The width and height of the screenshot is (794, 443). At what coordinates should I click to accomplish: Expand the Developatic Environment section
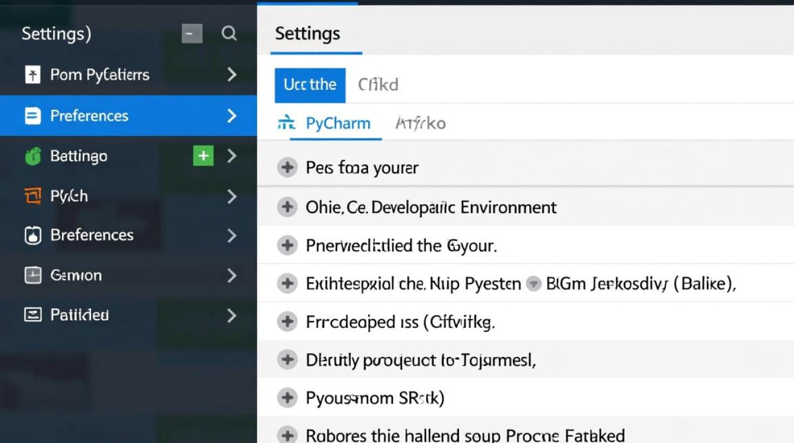click(x=287, y=207)
